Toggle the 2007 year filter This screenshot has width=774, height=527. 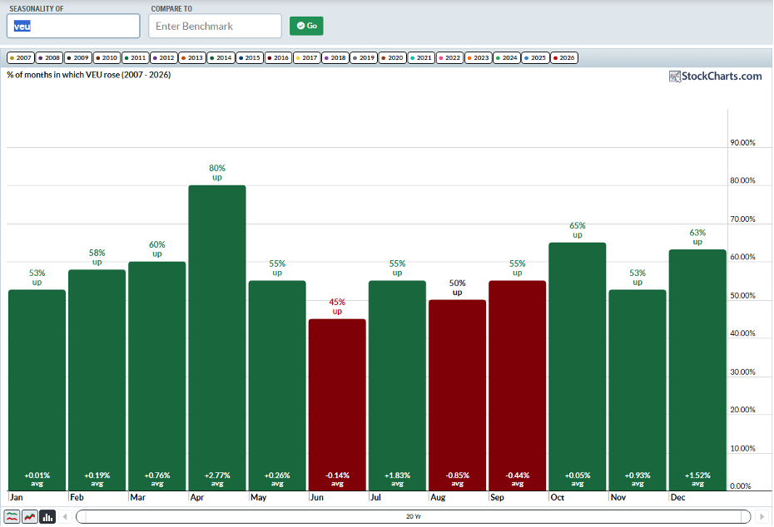click(x=20, y=57)
